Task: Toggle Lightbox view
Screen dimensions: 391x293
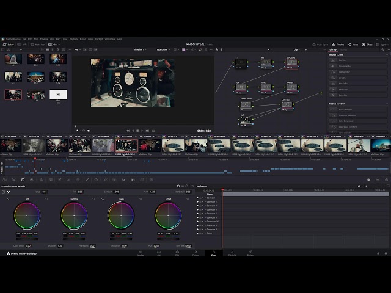Action: click(x=383, y=45)
